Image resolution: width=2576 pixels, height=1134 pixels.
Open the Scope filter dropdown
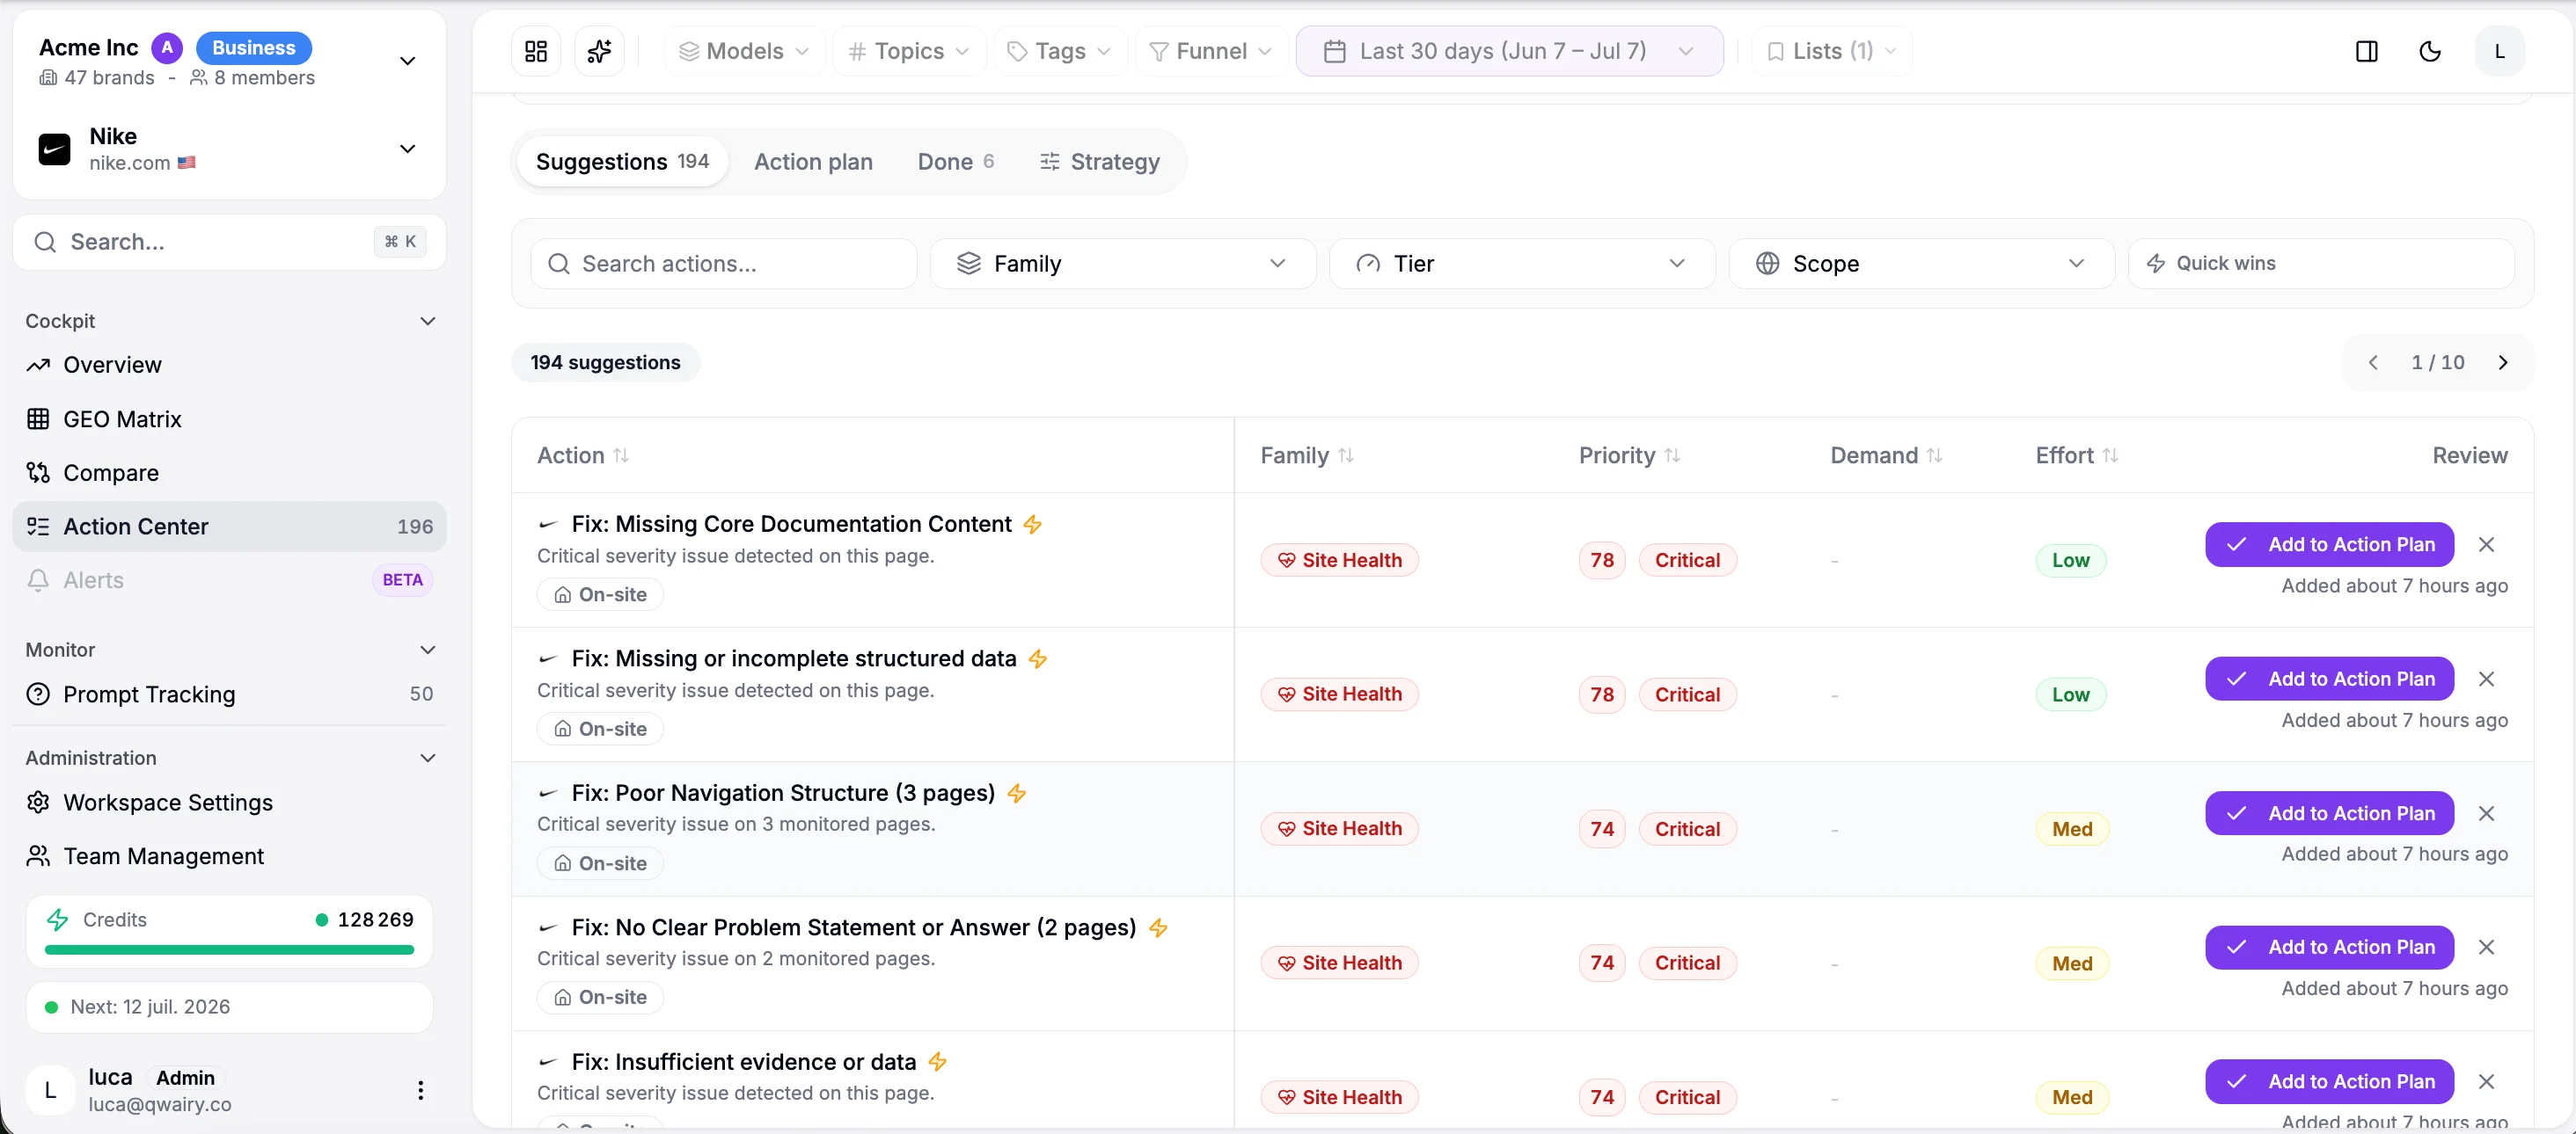[x=1921, y=264]
